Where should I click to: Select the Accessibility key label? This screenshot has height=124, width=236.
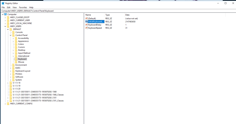point(24,38)
